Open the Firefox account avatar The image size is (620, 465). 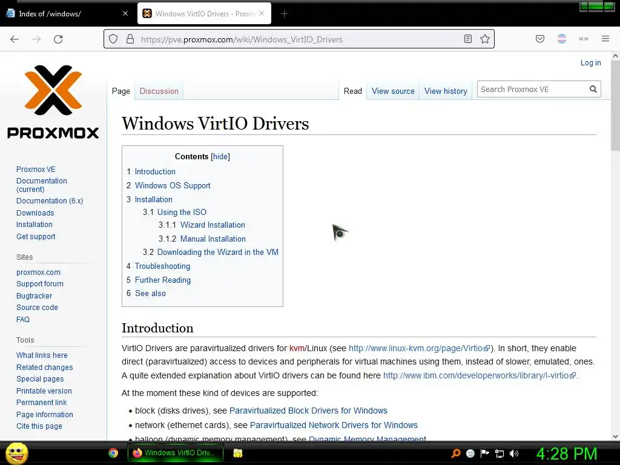point(562,39)
